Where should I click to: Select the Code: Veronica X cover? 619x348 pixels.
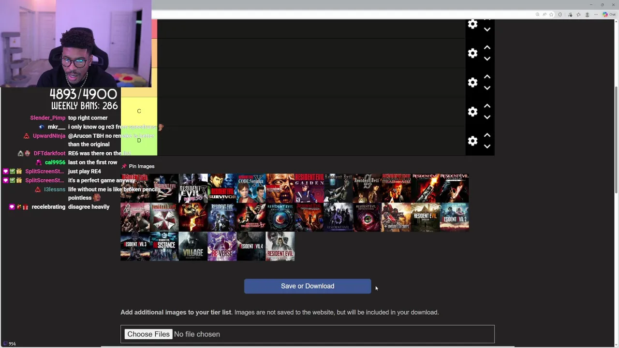coord(251,188)
